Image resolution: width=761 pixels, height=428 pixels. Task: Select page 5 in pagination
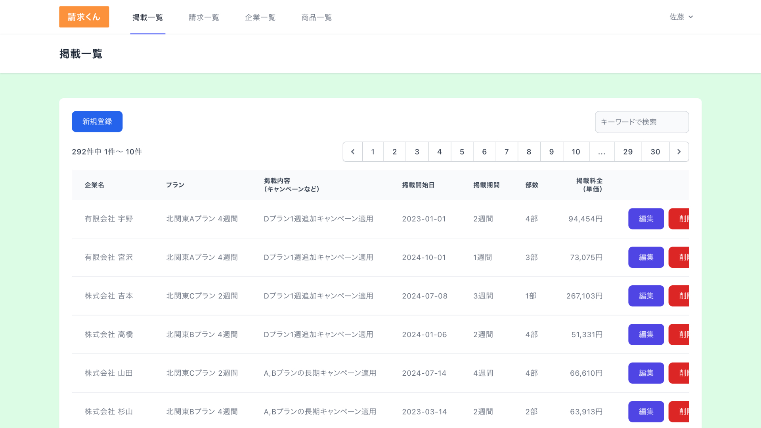[x=462, y=152]
